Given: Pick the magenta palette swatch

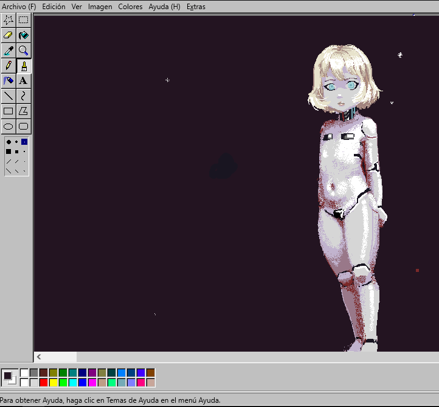Looking at the screenshot, I should pyautogui.click(x=92, y=382).
